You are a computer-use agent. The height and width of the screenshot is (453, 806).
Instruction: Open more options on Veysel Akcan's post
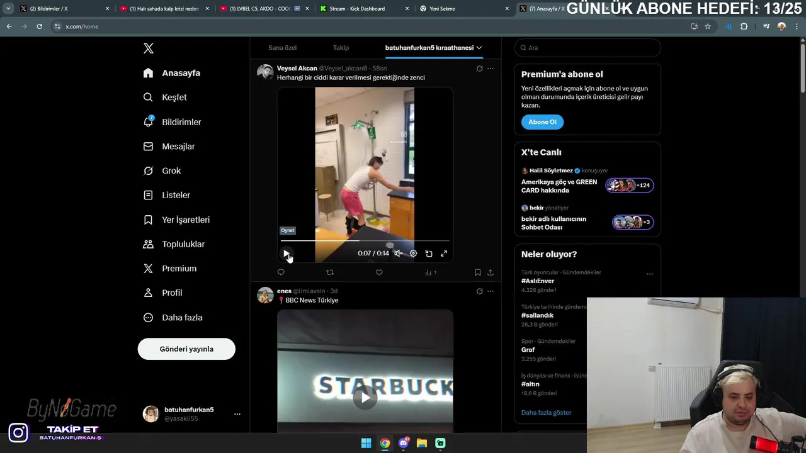491,69
